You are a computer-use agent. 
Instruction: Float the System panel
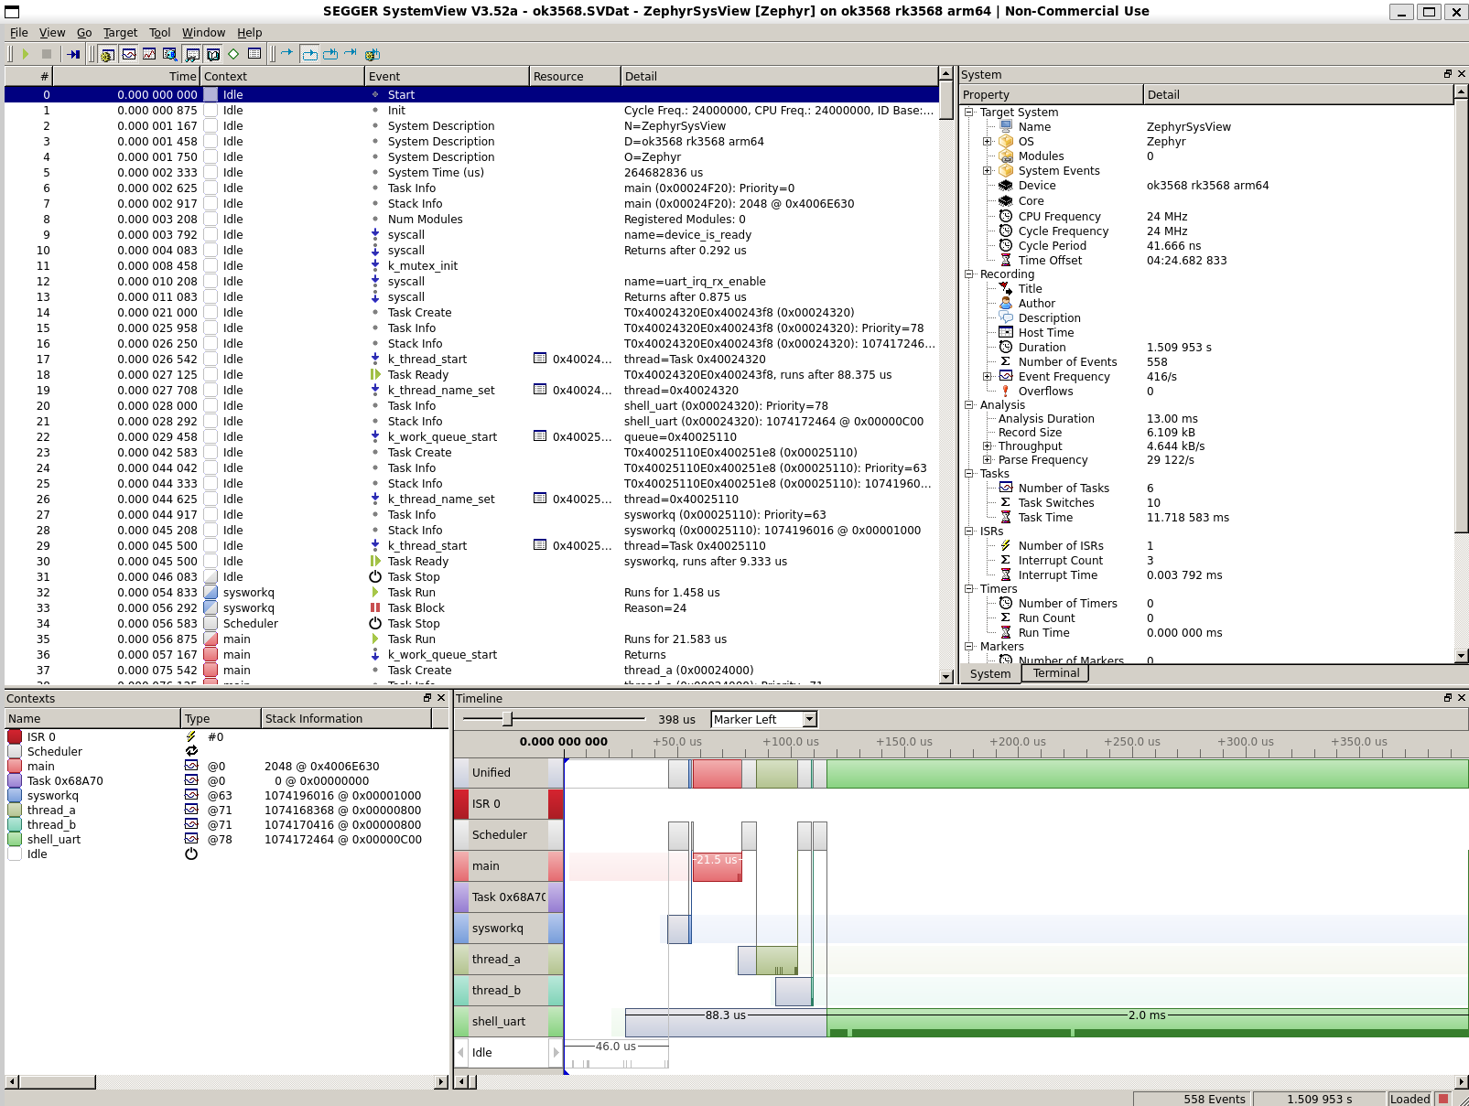click(1448, 74)
